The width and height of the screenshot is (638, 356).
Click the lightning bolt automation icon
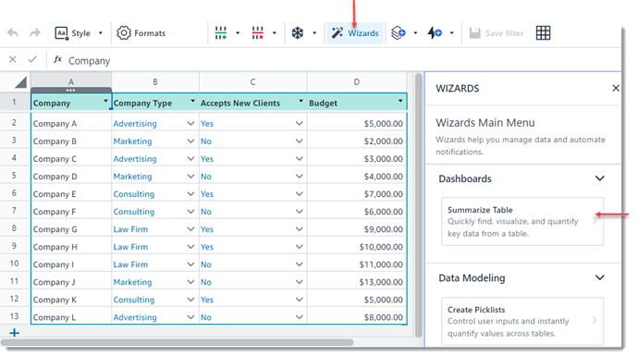pos(435,33)
